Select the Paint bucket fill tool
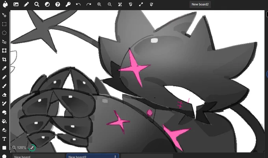Image resolution: width=268 pixels, height=158 pixels. coord(4,121)
